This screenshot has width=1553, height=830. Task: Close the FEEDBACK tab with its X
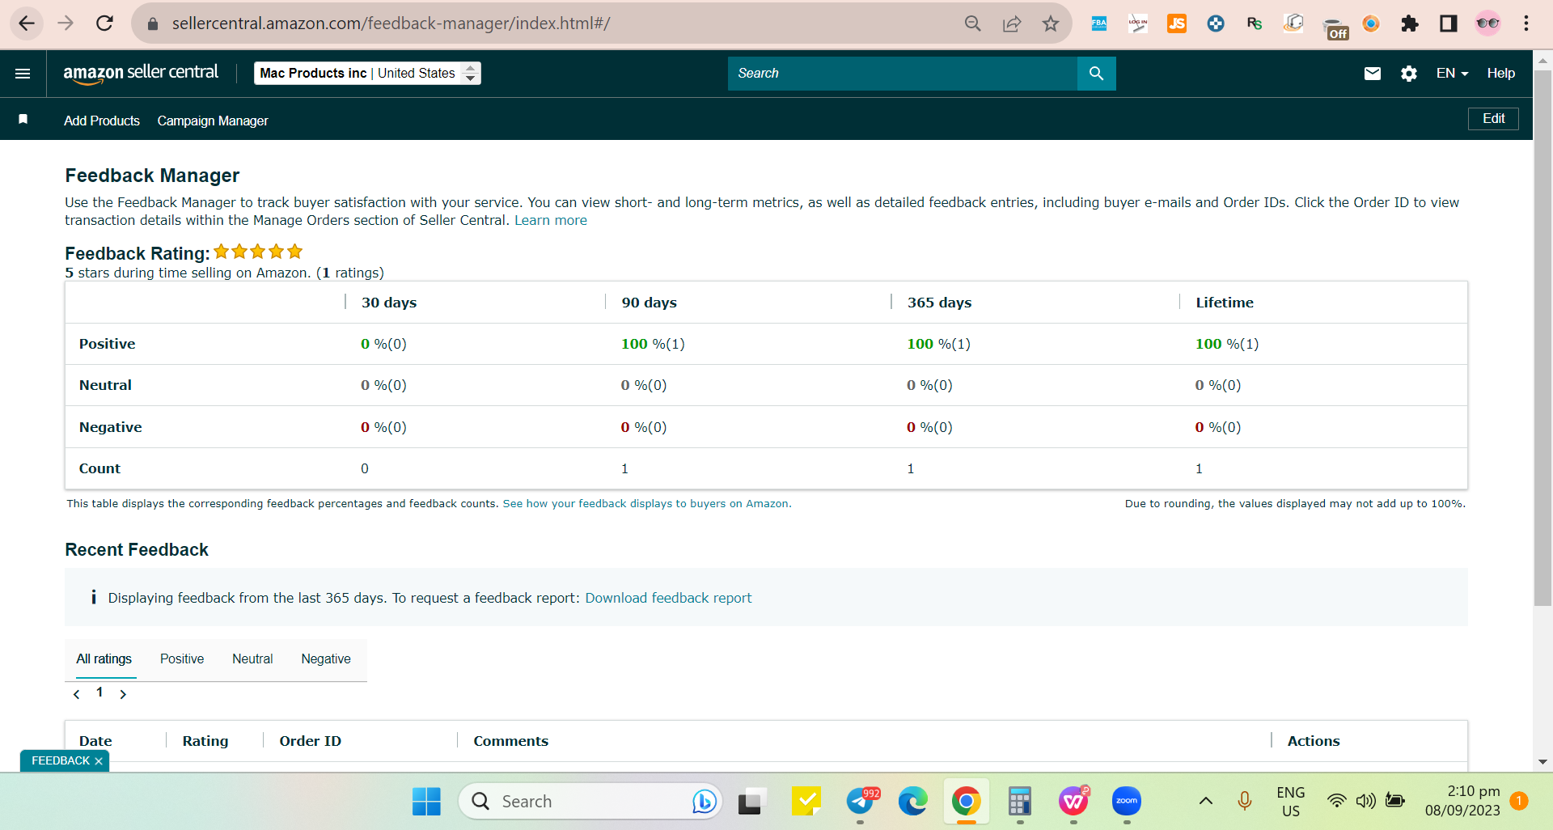99,761
